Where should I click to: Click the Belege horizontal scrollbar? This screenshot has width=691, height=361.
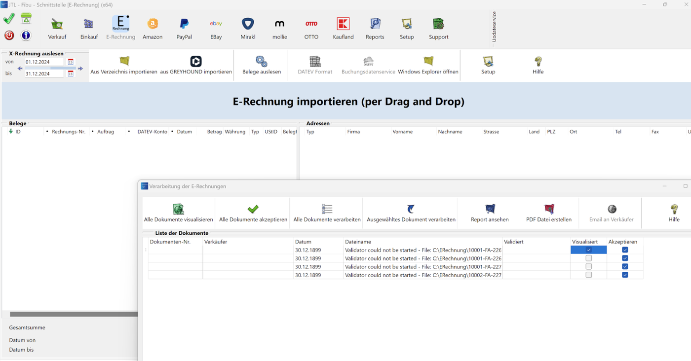74,314
